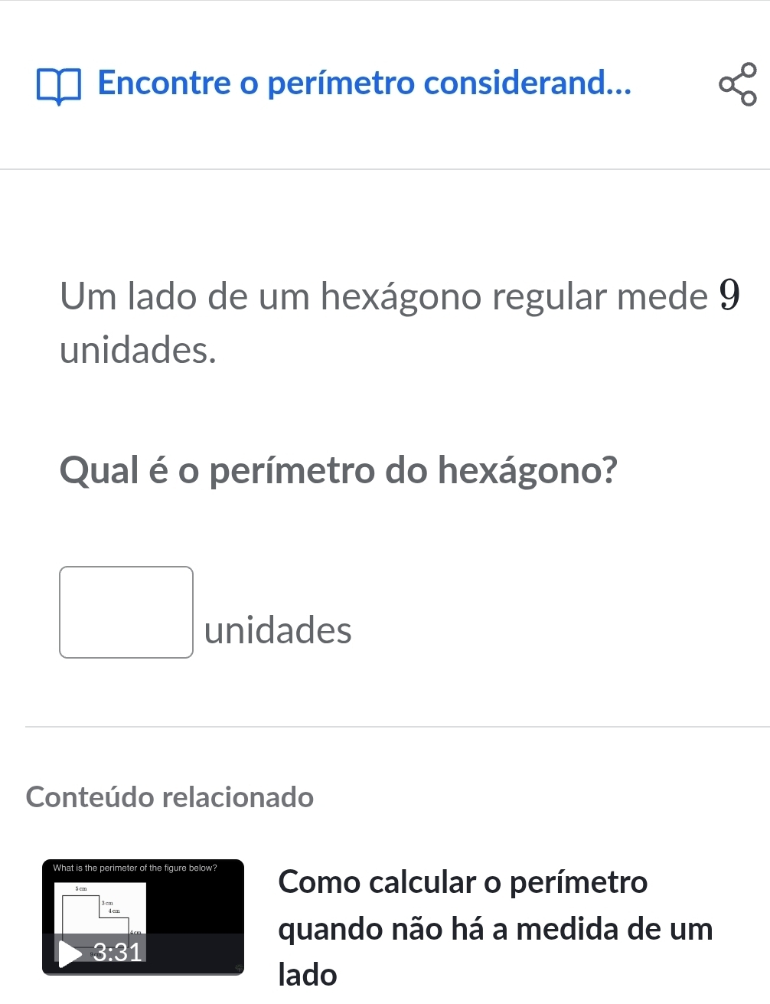Viewport: 770px width, 1004px height.
Task: Click the "Conteúdo relacionado" heading
Action: pyautogui.click(x=170, y=797)
